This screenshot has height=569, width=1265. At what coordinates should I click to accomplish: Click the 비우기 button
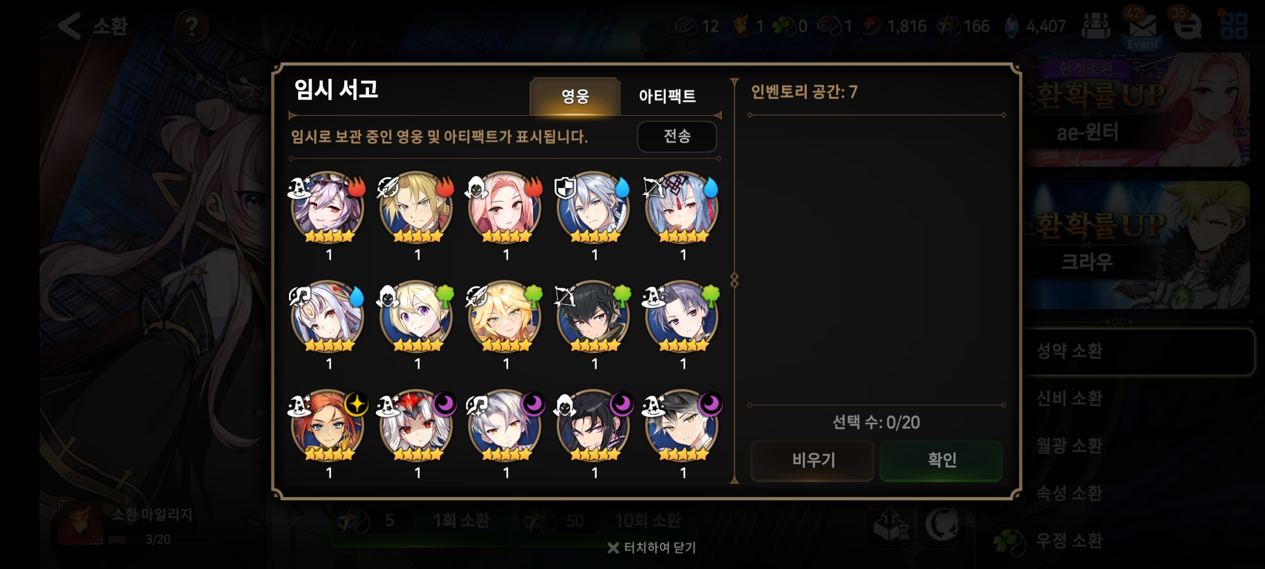813,460
